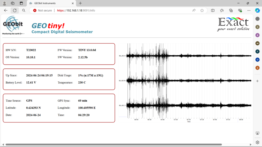Open the sidebar settings gear
The width and height of the screenshot is (262, 147).
tap(257, 142)
